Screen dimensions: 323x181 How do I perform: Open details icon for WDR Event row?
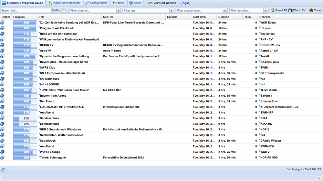point(2,23)
